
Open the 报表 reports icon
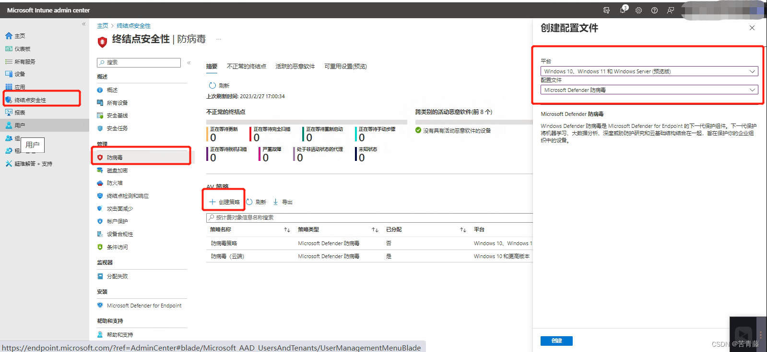click(x=9, y=113)
